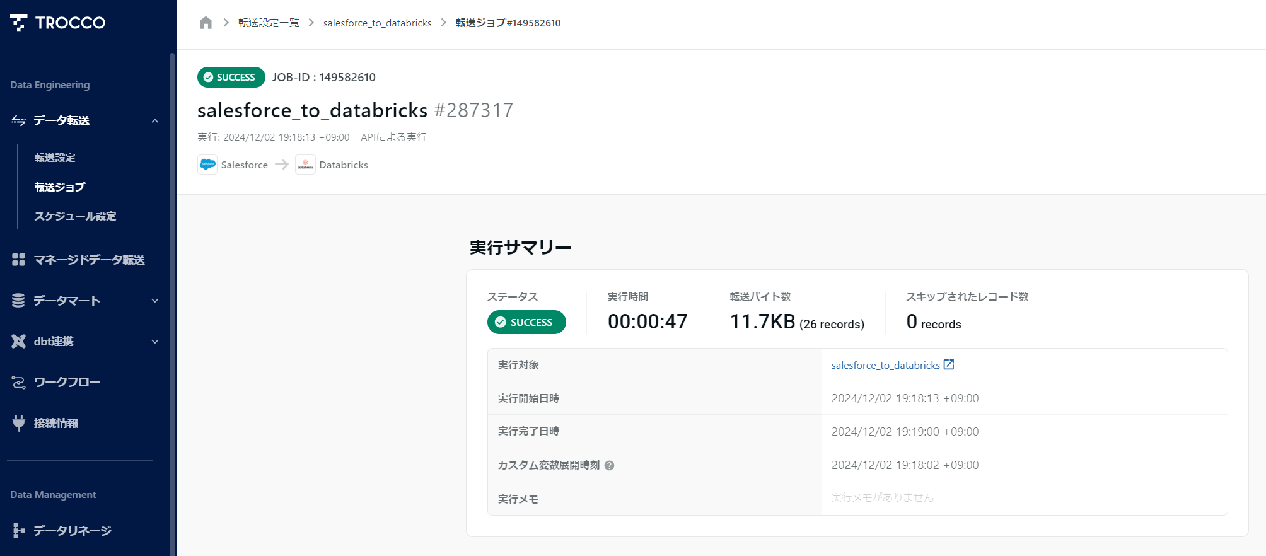Click the help icon next to カスタム変数展開時刻
Image resolution: width=1266 pixels, height=556 pixels.
click(610, 466)
